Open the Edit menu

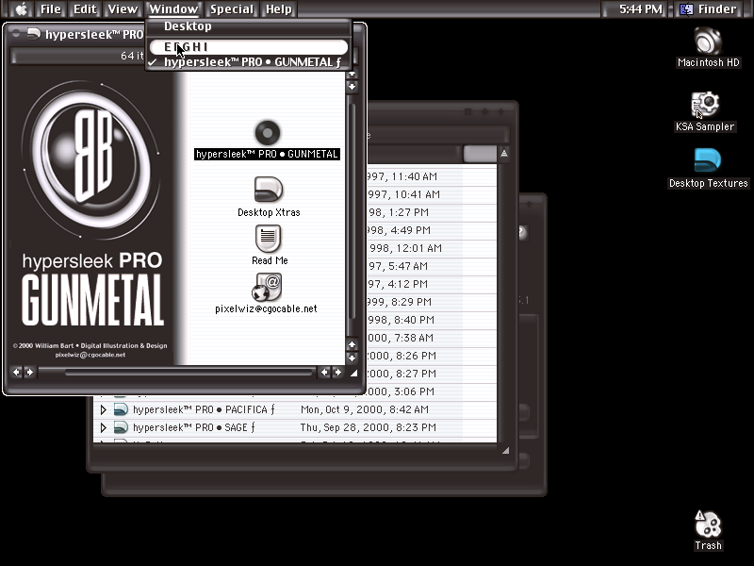point(85,9)
